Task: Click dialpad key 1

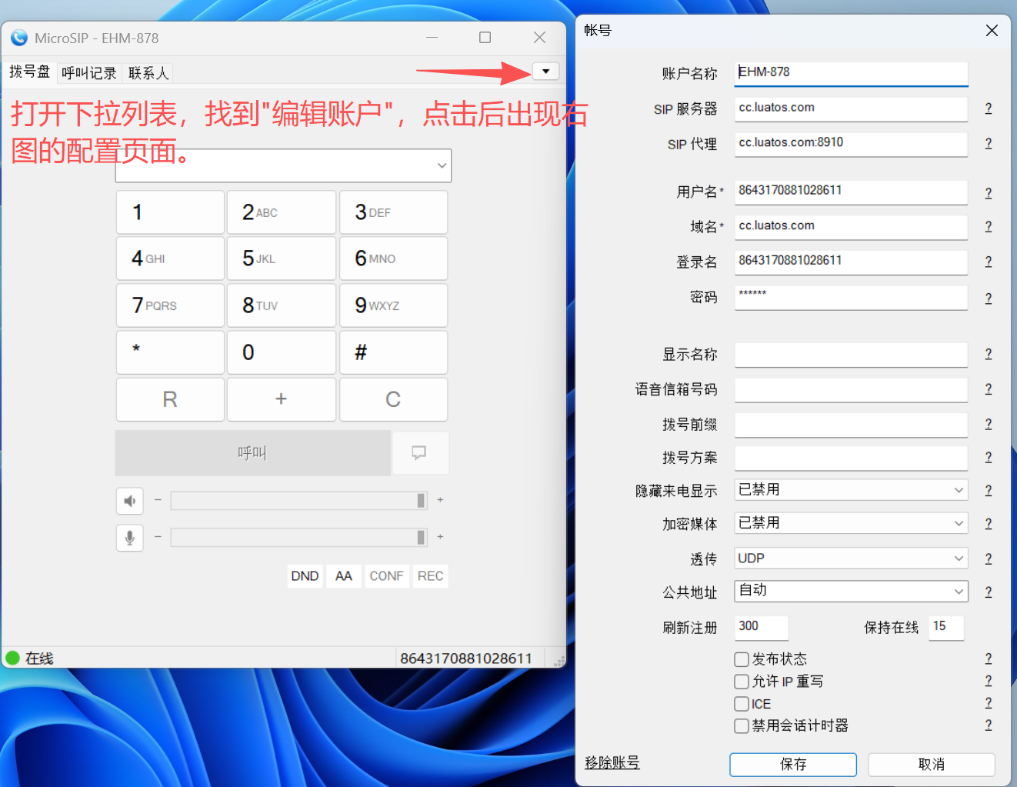Action: pos(170,212)
